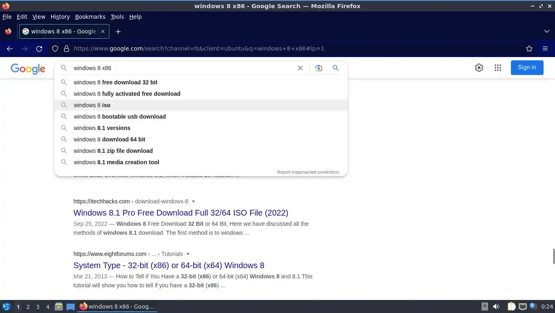List all tabs dropdown arrow
The height and width of the screenshot is (313, 555).
(x=547, y=31)
